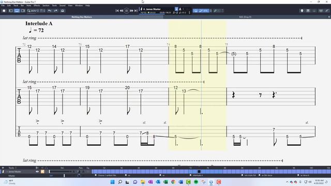Jump to the Chorus 1 section marker
The image size is (331, 186).
coord(106,176)
